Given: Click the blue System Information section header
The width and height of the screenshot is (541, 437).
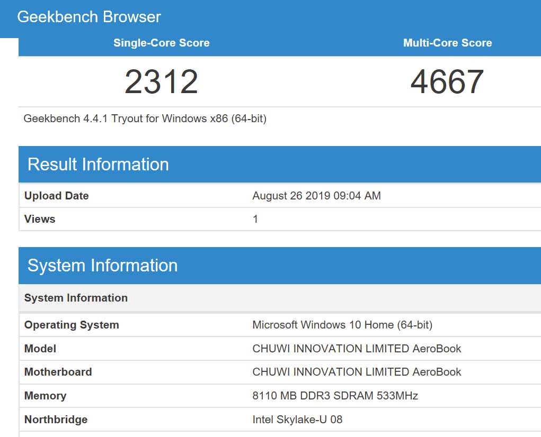Looking at the screenshot, I should [102, 266].
